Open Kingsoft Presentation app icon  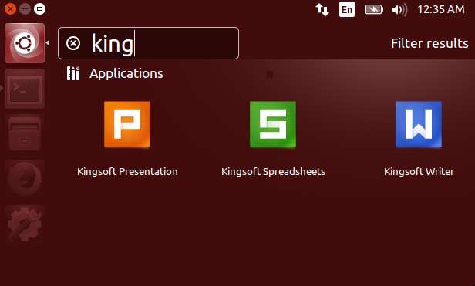(127, 125)
